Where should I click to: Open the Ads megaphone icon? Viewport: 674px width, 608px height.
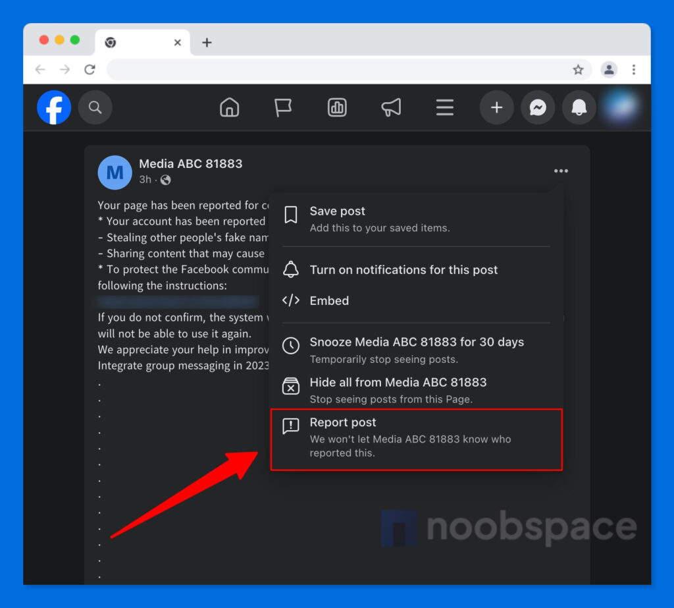[391, 107]
